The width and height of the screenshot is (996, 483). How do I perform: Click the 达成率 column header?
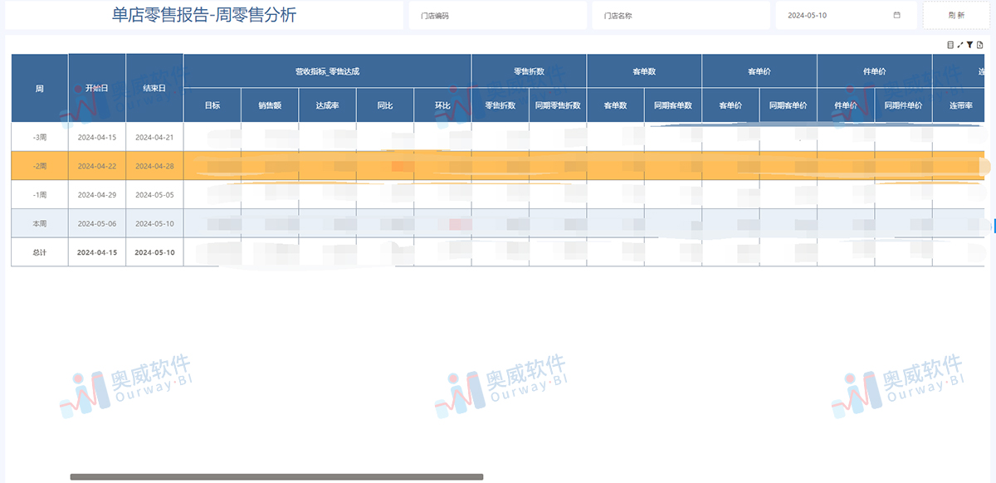point(327,105)
